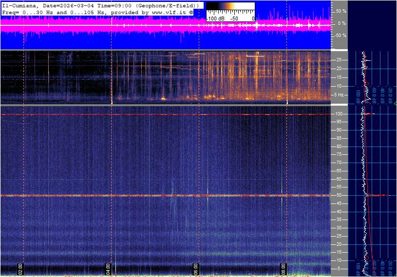This screenshot has width=397, height=277.
Task: Click the 25 Hz tick on geophone axis
Action: click(x=340, y=60)
